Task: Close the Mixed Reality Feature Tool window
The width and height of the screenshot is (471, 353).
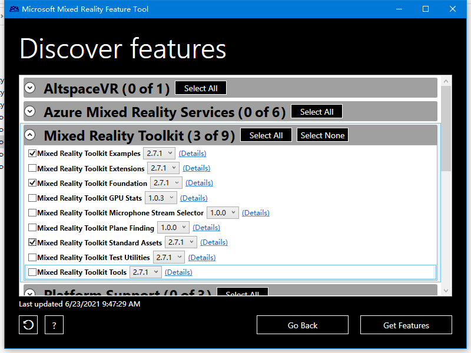Action: click(x=453, y=9)
